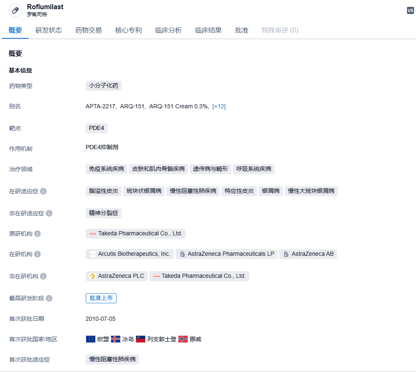Switch to the 研发状态 tab
Viewport: 416px width, 372px height.
pyautogui.click(x=49, y=30)
